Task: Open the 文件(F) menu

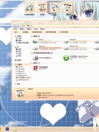Action: 16,29
